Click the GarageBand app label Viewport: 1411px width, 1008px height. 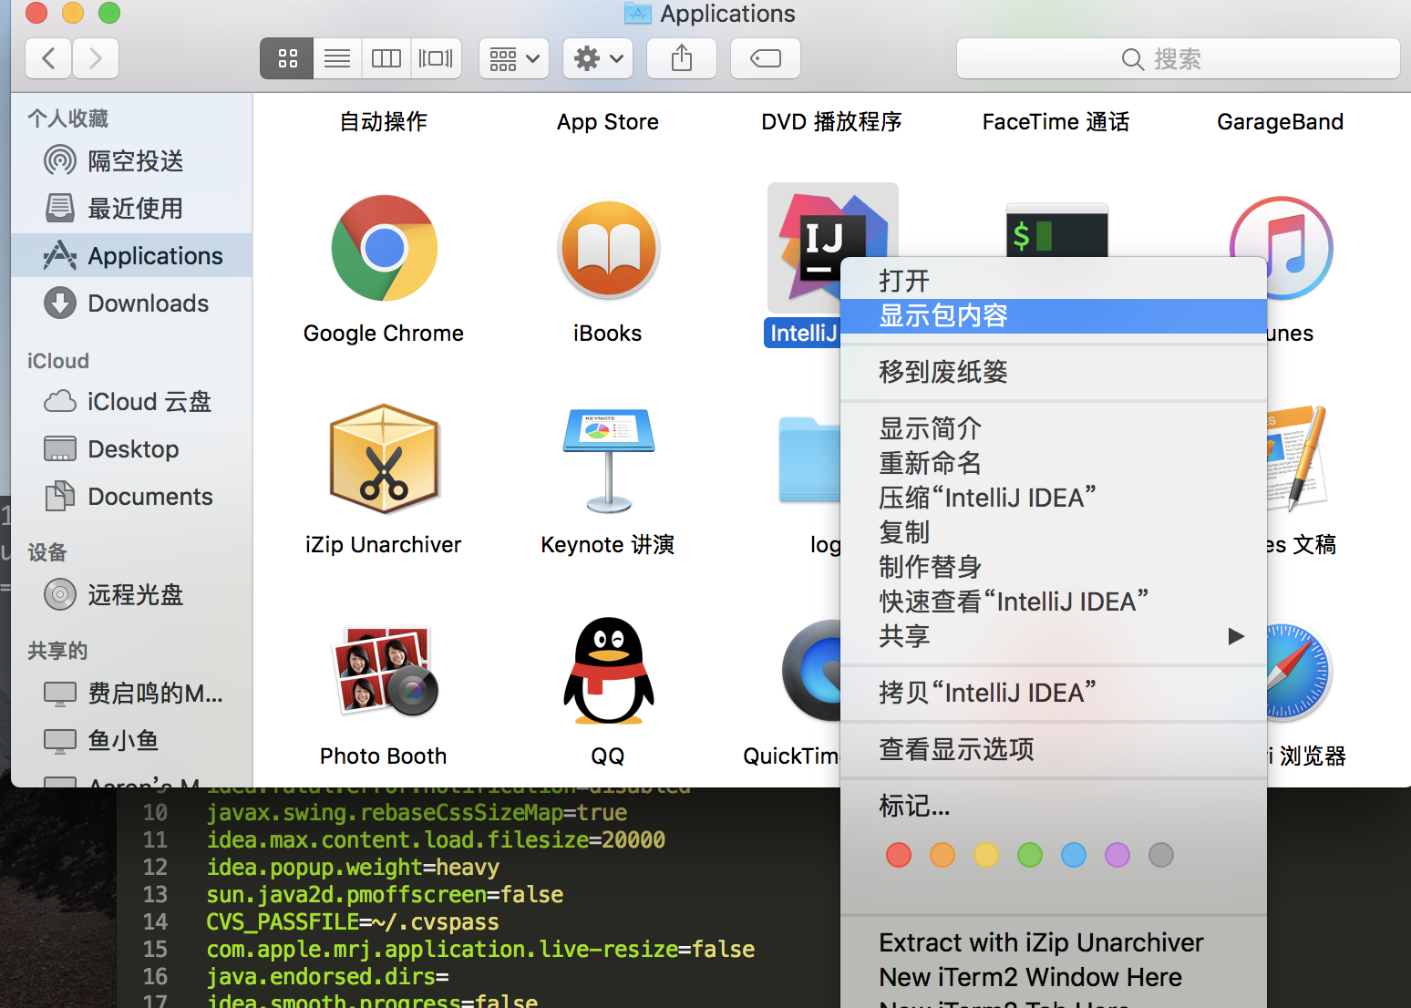(x=1280, y=122)
